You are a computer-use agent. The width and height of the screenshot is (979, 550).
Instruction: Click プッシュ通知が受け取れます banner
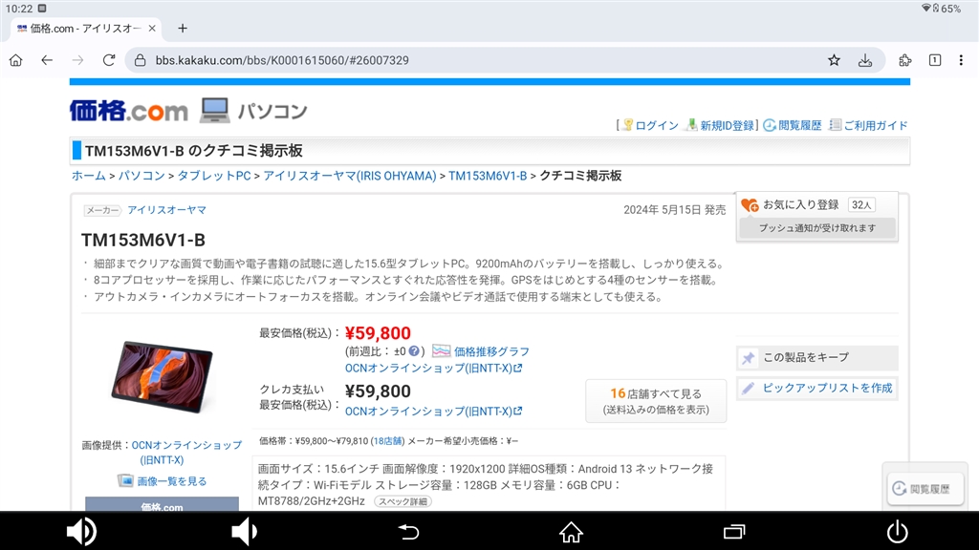pyautogui.click(x=817, y=228)
